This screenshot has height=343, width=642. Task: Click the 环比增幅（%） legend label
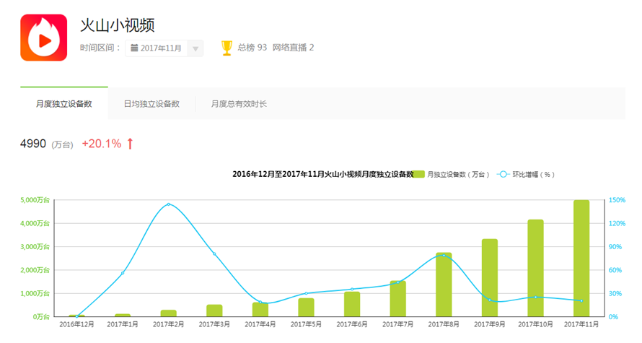pyautogui.click(x=534, y=175)
